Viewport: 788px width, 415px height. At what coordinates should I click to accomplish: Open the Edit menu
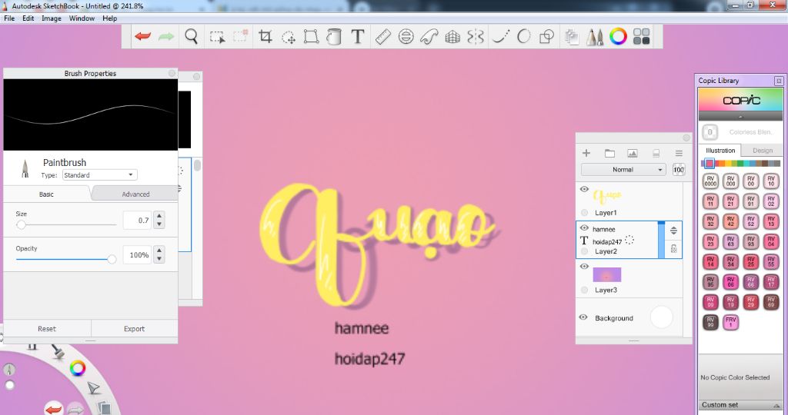click(x=28, y=18)
